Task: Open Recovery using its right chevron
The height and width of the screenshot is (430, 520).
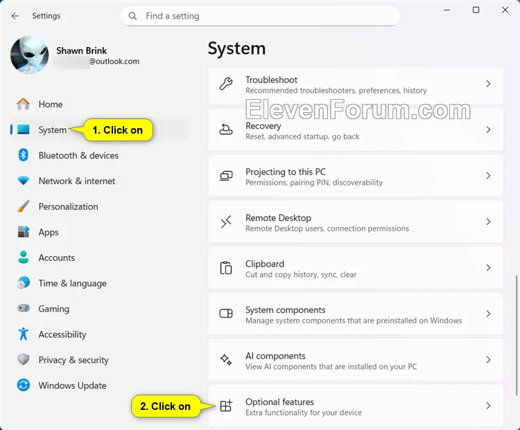Action: point(488,129)
